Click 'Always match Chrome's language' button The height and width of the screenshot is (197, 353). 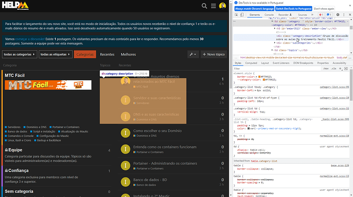(x=254, y=9)
